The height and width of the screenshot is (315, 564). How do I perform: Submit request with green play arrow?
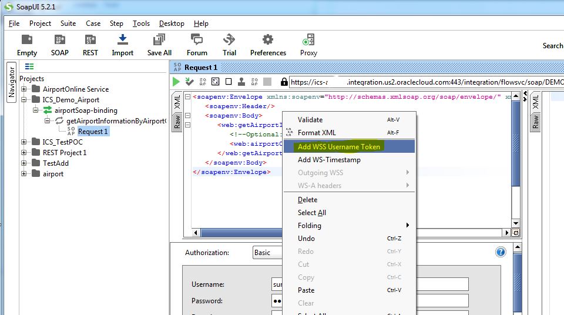pos(176,82)
